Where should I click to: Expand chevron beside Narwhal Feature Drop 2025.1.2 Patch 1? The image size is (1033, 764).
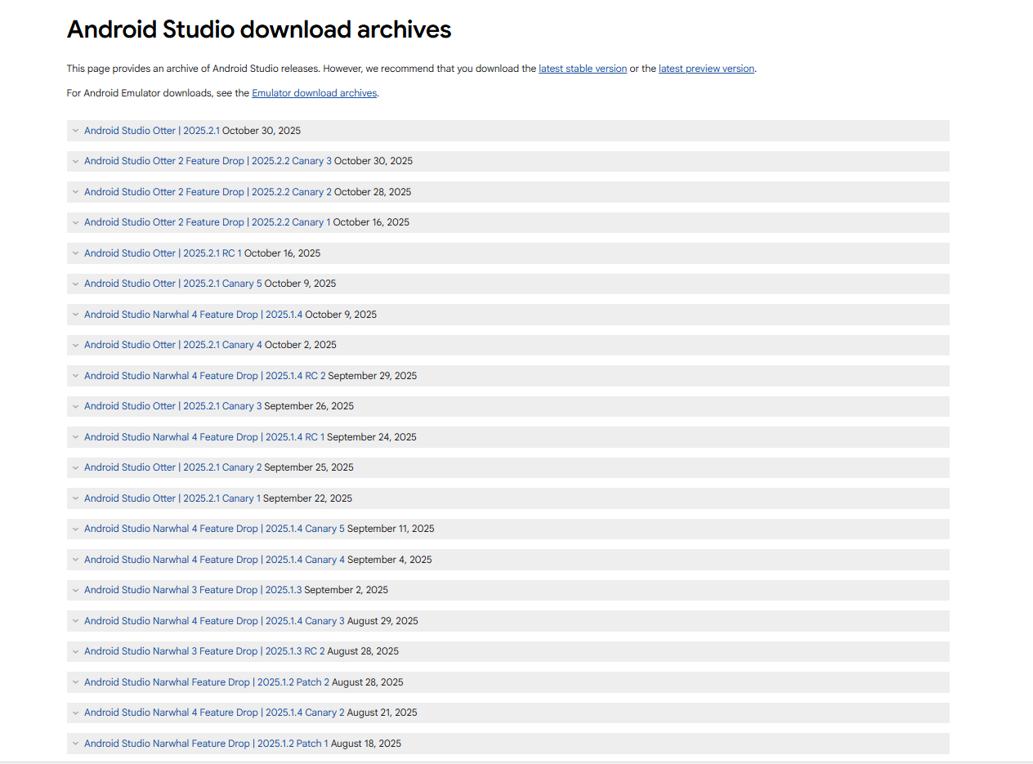[75, 744]
